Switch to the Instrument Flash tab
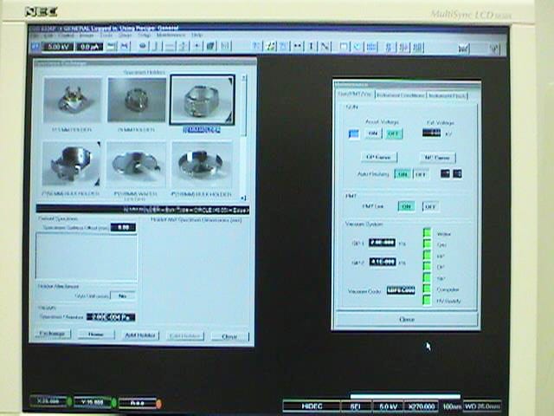 pos(448,95)
